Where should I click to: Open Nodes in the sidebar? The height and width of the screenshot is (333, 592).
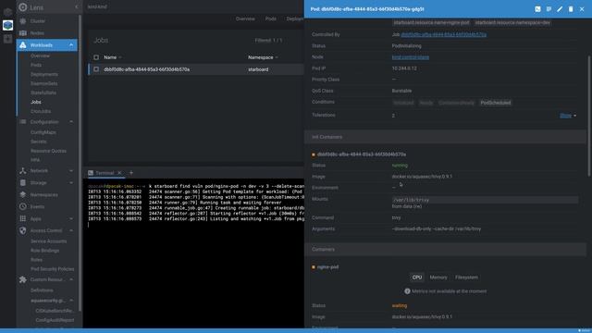click(37, 33)
